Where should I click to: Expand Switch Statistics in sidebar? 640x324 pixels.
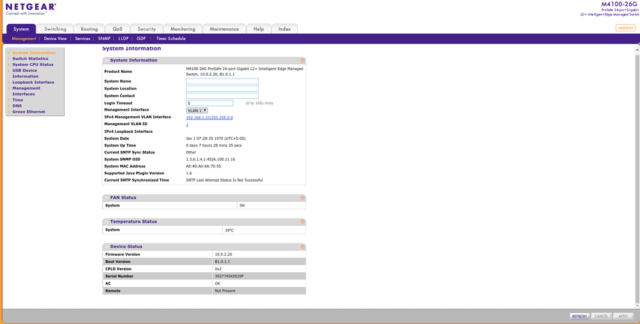click(30, 59)
